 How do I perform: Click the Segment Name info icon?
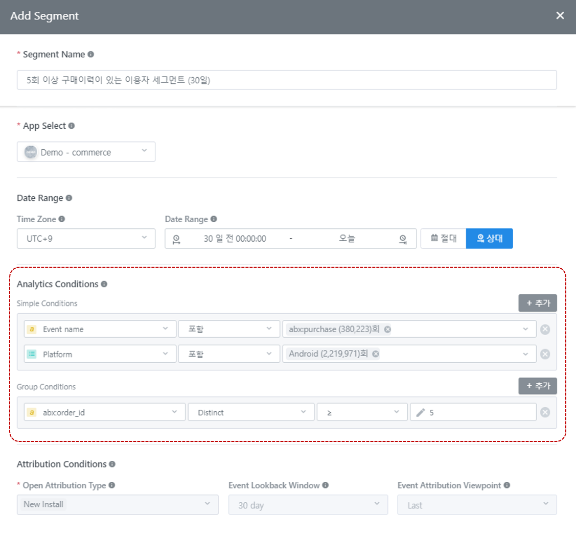coord(91,54)
